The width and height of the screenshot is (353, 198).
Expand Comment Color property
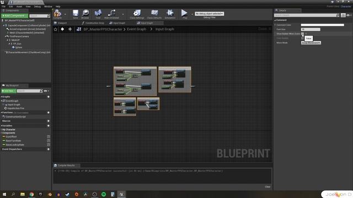pyautogui.click(x=275, y=25)
